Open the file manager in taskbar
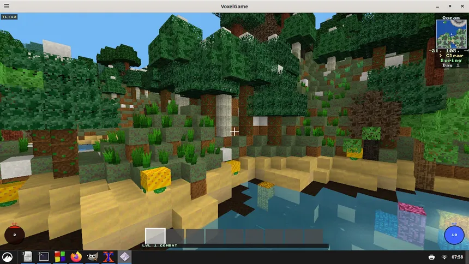Screen dimensions: 469x264 [27, 257]
